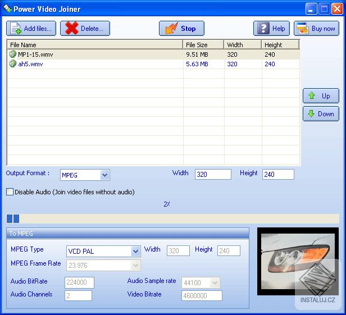Select the MP1-15.wmv file name

(x=35, y=54)
